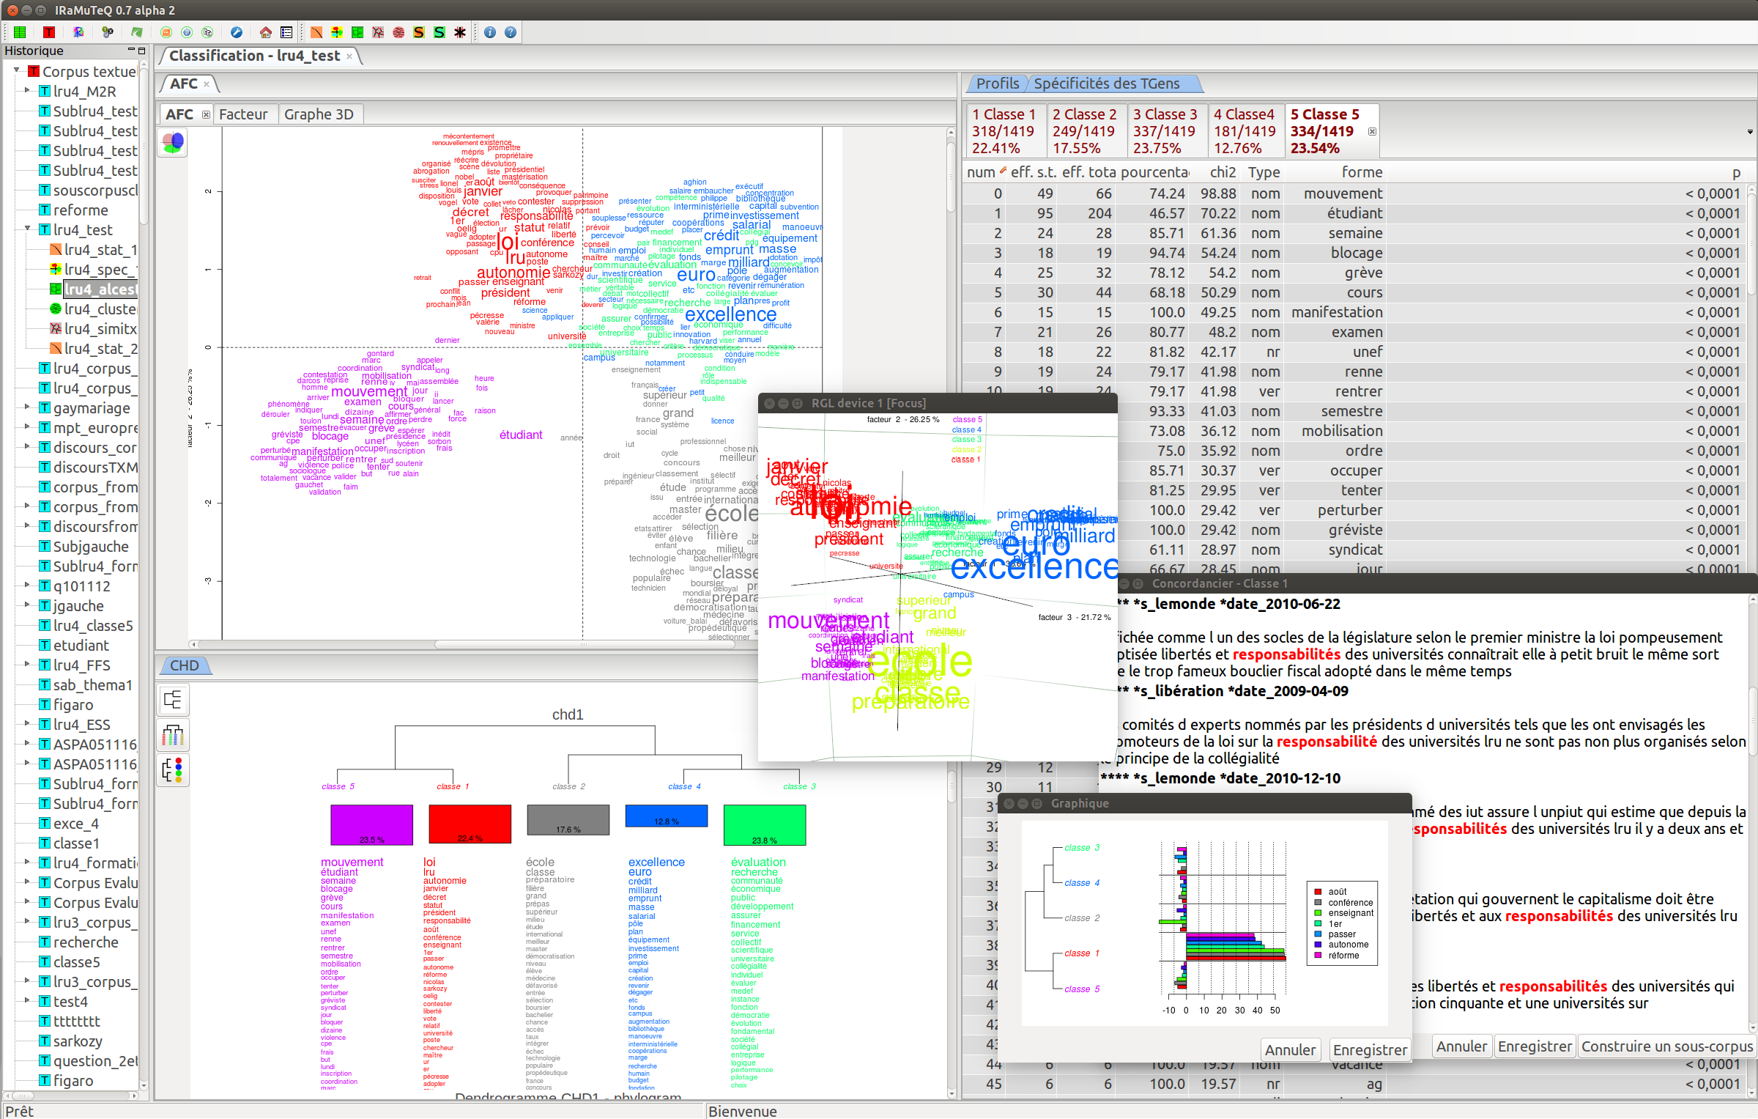Click the black asterisk toolbar icon
Viewport: 1758px width, 1119px height.
460,32
